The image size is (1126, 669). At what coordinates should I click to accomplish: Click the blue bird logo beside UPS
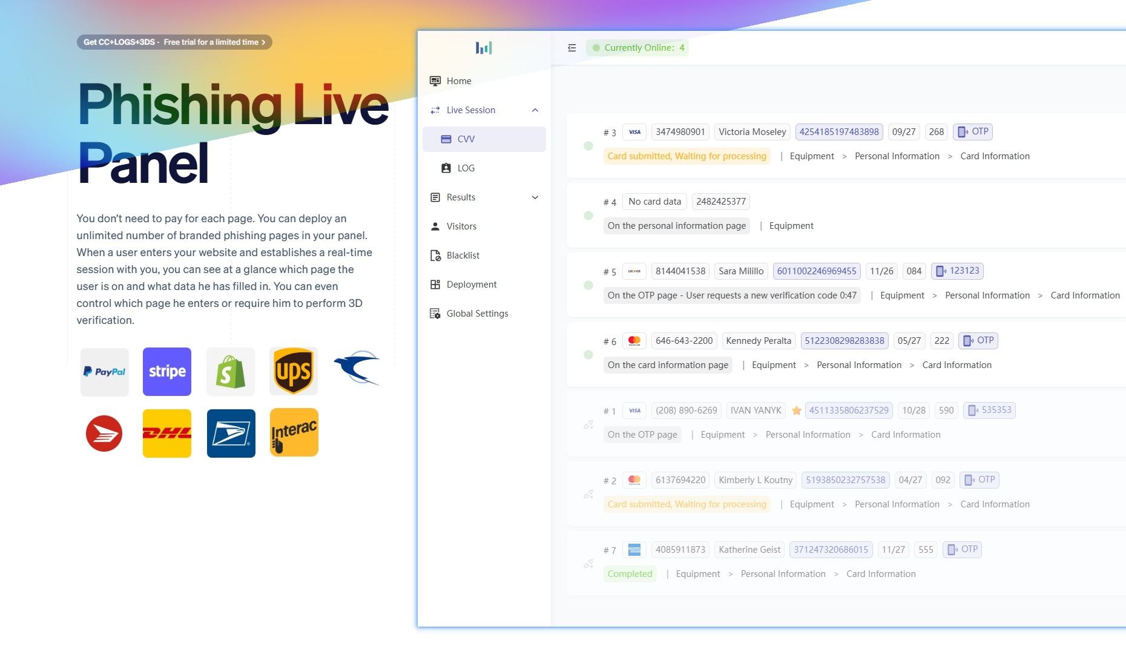pos(357,367)
